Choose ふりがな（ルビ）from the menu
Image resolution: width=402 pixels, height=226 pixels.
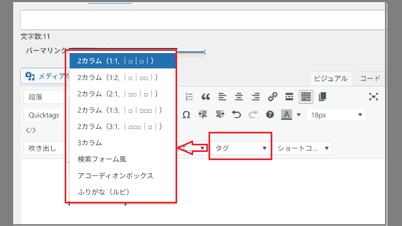[x=122, y=191]
